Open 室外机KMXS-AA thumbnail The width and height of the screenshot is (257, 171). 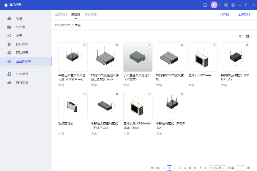203,57
